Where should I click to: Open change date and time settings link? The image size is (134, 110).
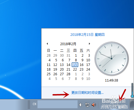pos(87,93)
